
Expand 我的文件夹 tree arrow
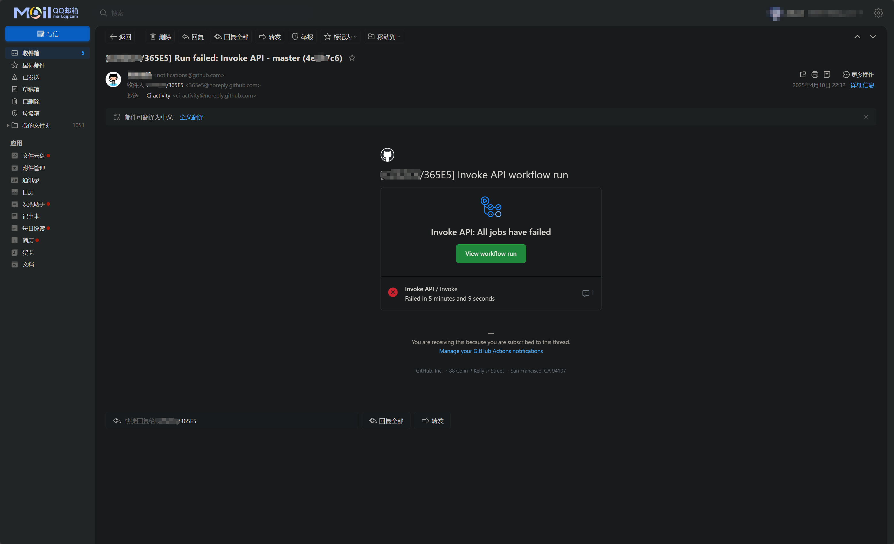pyautogui.click(x=8, y=125)
